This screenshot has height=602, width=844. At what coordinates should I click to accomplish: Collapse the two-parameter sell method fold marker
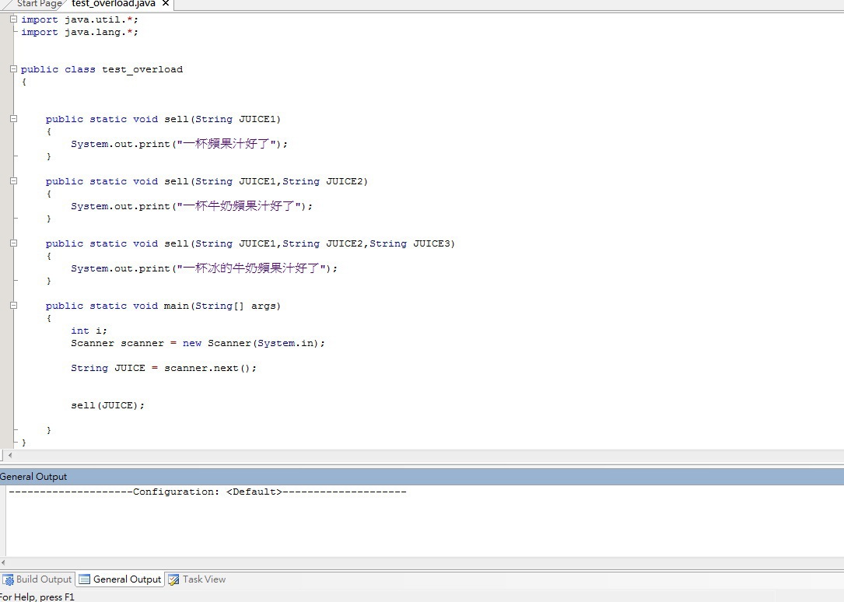point(13,180)
